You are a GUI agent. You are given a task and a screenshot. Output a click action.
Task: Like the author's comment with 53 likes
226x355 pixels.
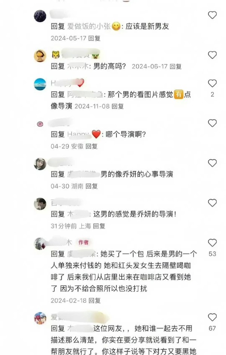point(212,243)
